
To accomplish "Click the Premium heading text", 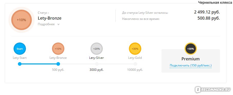I will (191, 59).
